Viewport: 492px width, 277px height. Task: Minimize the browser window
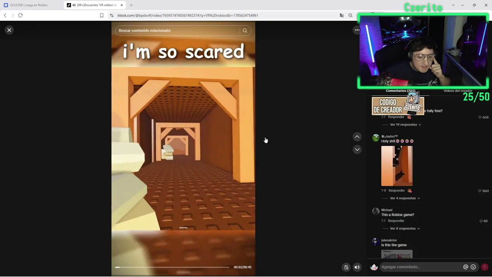(x=462, y=5)
